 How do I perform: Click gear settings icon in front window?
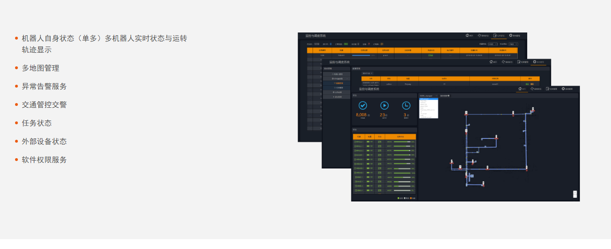[563, 88]
